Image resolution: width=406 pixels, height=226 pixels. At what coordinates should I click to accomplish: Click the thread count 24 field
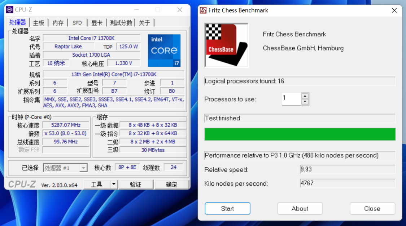174,167
